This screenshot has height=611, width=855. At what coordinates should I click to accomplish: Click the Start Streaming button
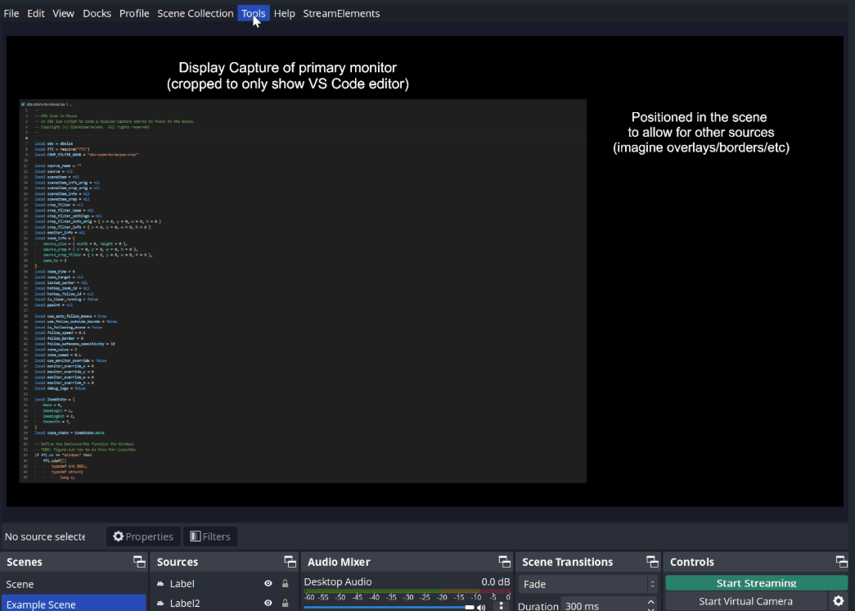(756, 583)
